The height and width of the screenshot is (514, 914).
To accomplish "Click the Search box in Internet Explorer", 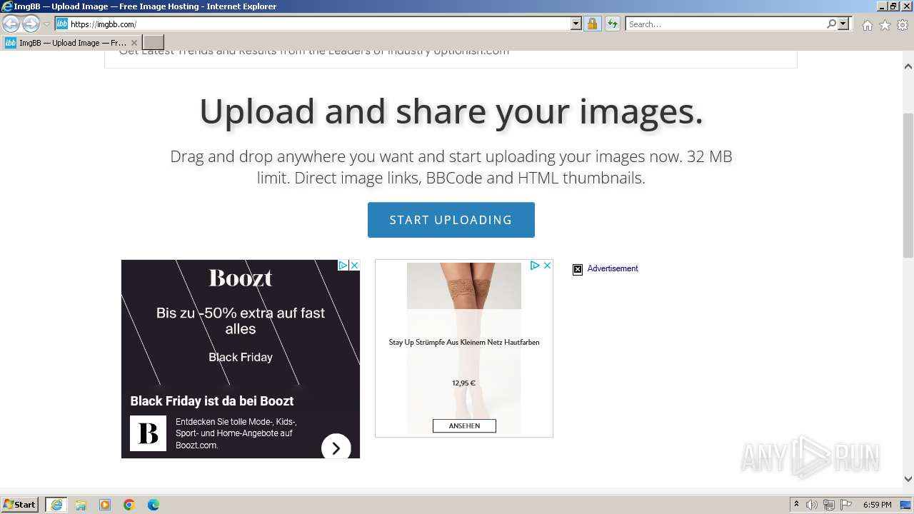I will tap(725, 24).
